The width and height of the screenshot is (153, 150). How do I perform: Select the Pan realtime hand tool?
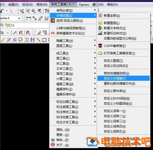(22, 11)
